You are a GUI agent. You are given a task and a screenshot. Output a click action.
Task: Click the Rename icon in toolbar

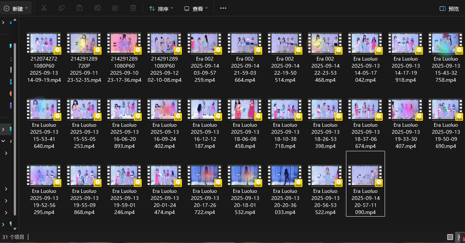[x=97, y=8]
